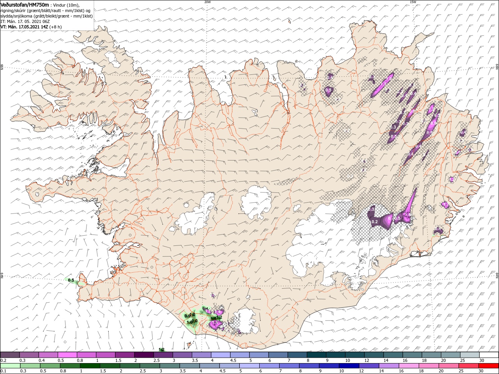499x374 pixels.
Task: Click the 0.2 snow value on Vatnajökull
Action: 375,222
